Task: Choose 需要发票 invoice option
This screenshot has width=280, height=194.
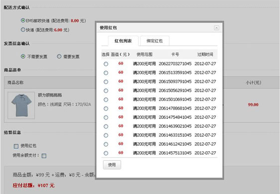Action: tap(59, 57)
